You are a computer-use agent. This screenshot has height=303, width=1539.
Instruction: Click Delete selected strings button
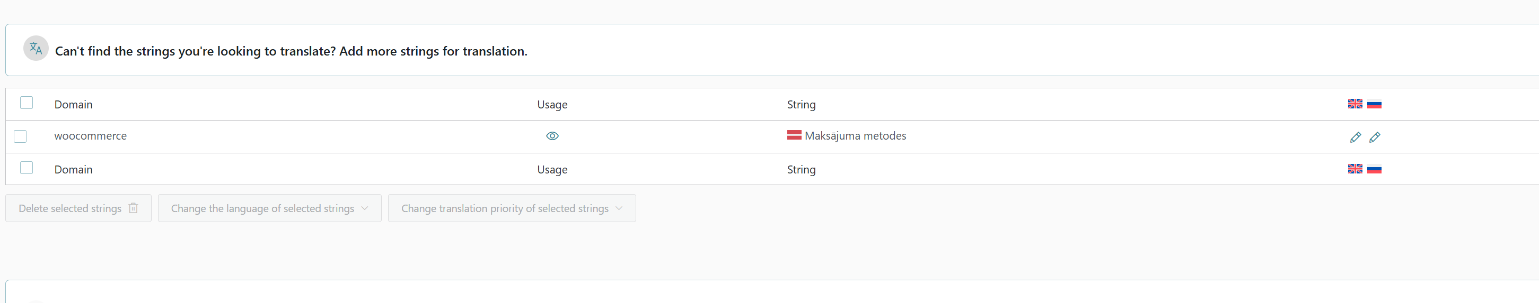[x=70, y=208]
